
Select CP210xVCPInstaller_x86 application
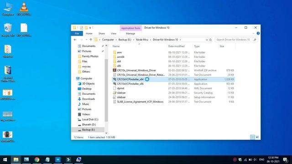point(130,84)
